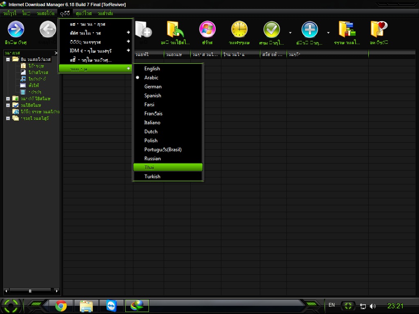Sort by the first visible column header
This screenshot has height=314, width=419.
click(x=149, y=54)
